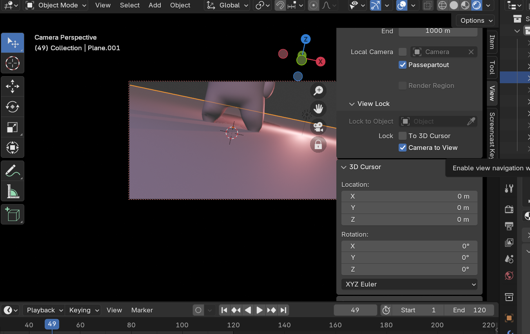This screenshot has width=530, height=334.
Task: Play the animation forward
Action: coord(260,310)
